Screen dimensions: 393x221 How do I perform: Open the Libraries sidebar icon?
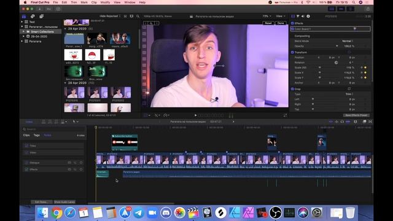(24, 17)
